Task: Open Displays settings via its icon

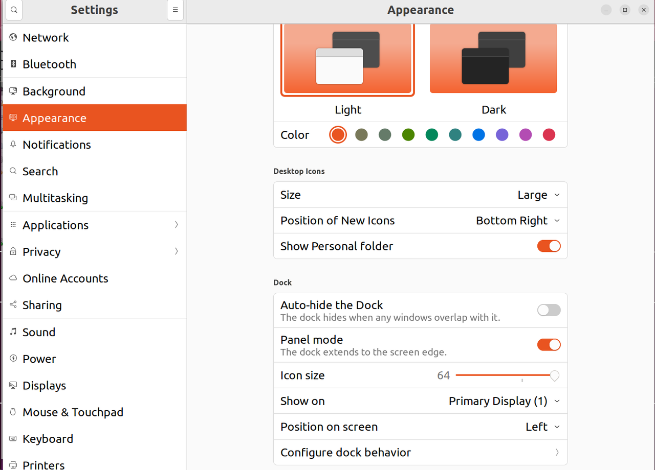Action: coord(13,385)
